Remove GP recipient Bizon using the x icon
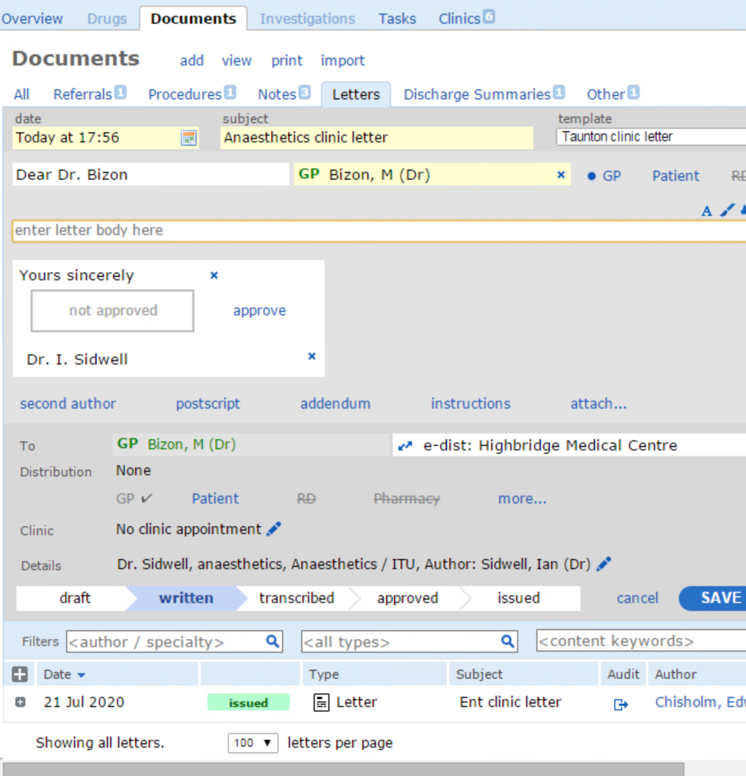746x776 pixels. point(561,175)
